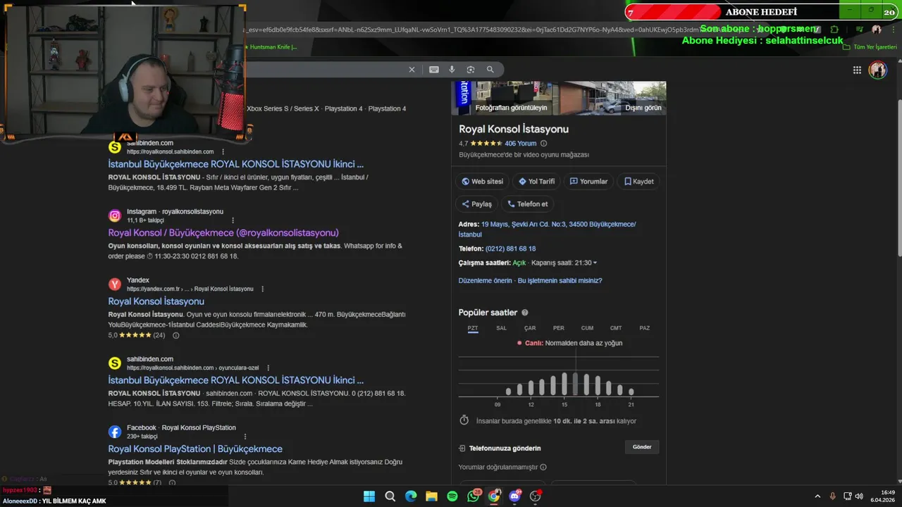Click phone number (0212) 881 68 18 link

[x=510, y=249]
